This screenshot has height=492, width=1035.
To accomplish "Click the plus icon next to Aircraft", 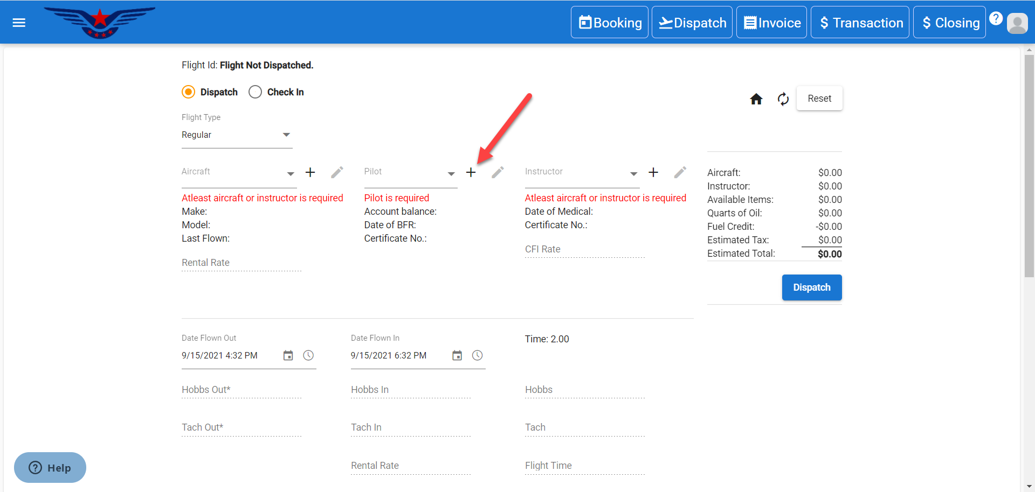I will (310, 172).
